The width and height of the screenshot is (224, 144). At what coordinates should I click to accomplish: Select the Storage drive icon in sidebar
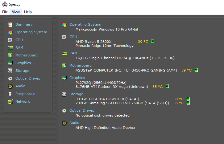click(10, 71)
